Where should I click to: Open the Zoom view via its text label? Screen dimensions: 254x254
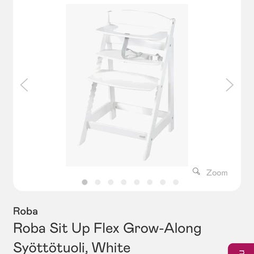[217, 173]
